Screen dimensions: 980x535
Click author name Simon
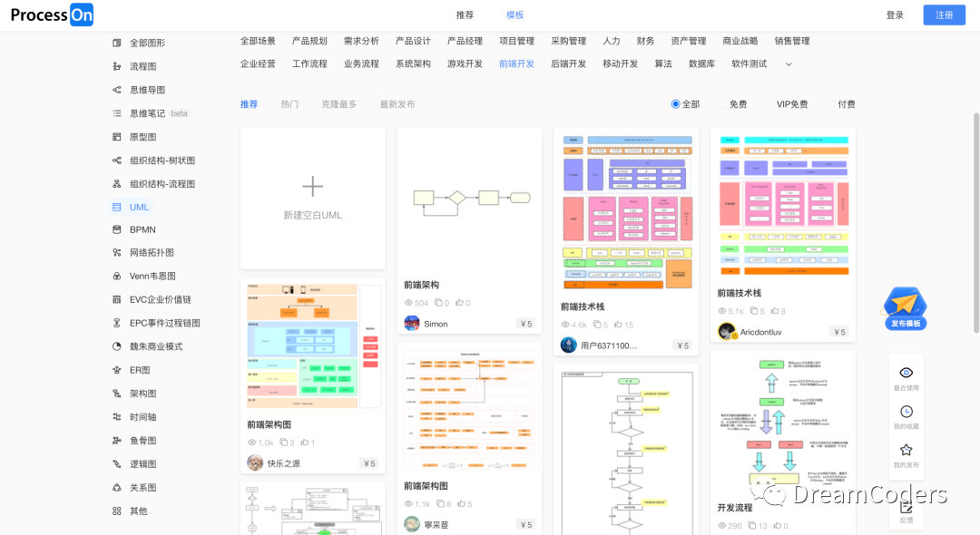(x=436, y=324)
